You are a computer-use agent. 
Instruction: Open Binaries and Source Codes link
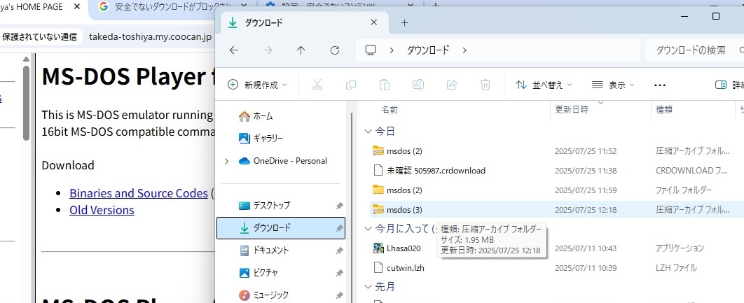[139, 193]
